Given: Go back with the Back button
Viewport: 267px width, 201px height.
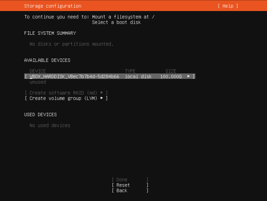Looking at the screenshot, I should click(x=130, y=190).
